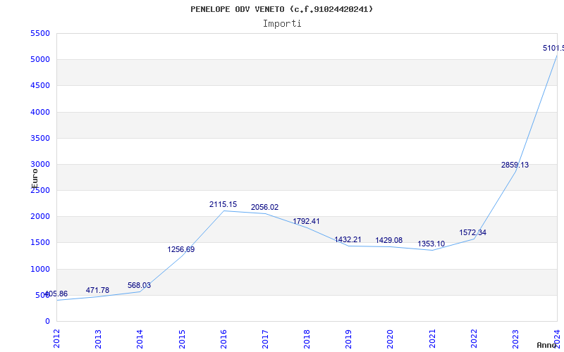This screenshot has height=352, width=564.
Task: Click the 4500 y-axis tick label
Action: (40, 86)
